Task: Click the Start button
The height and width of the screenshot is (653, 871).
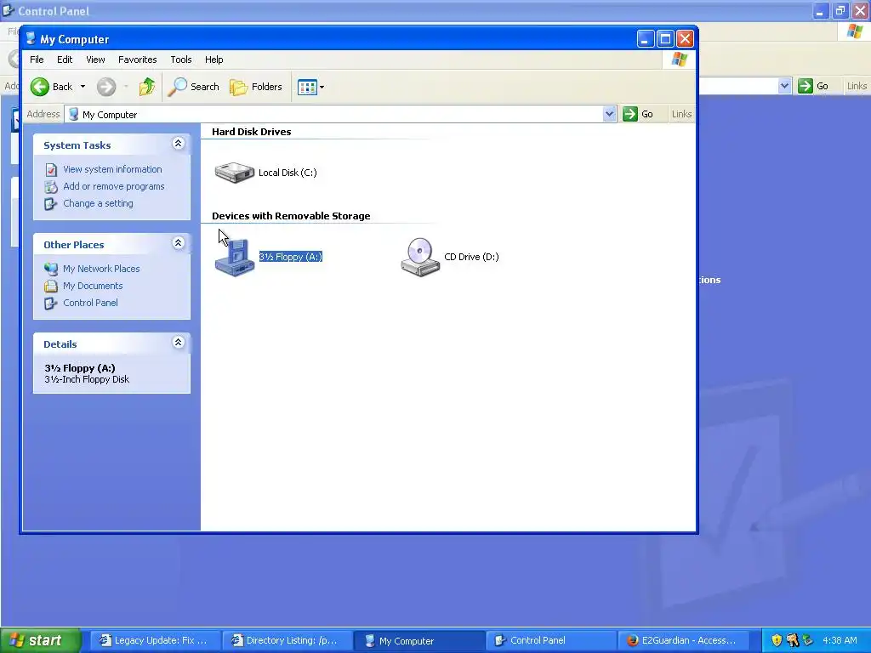Action: tap(41, 641)
